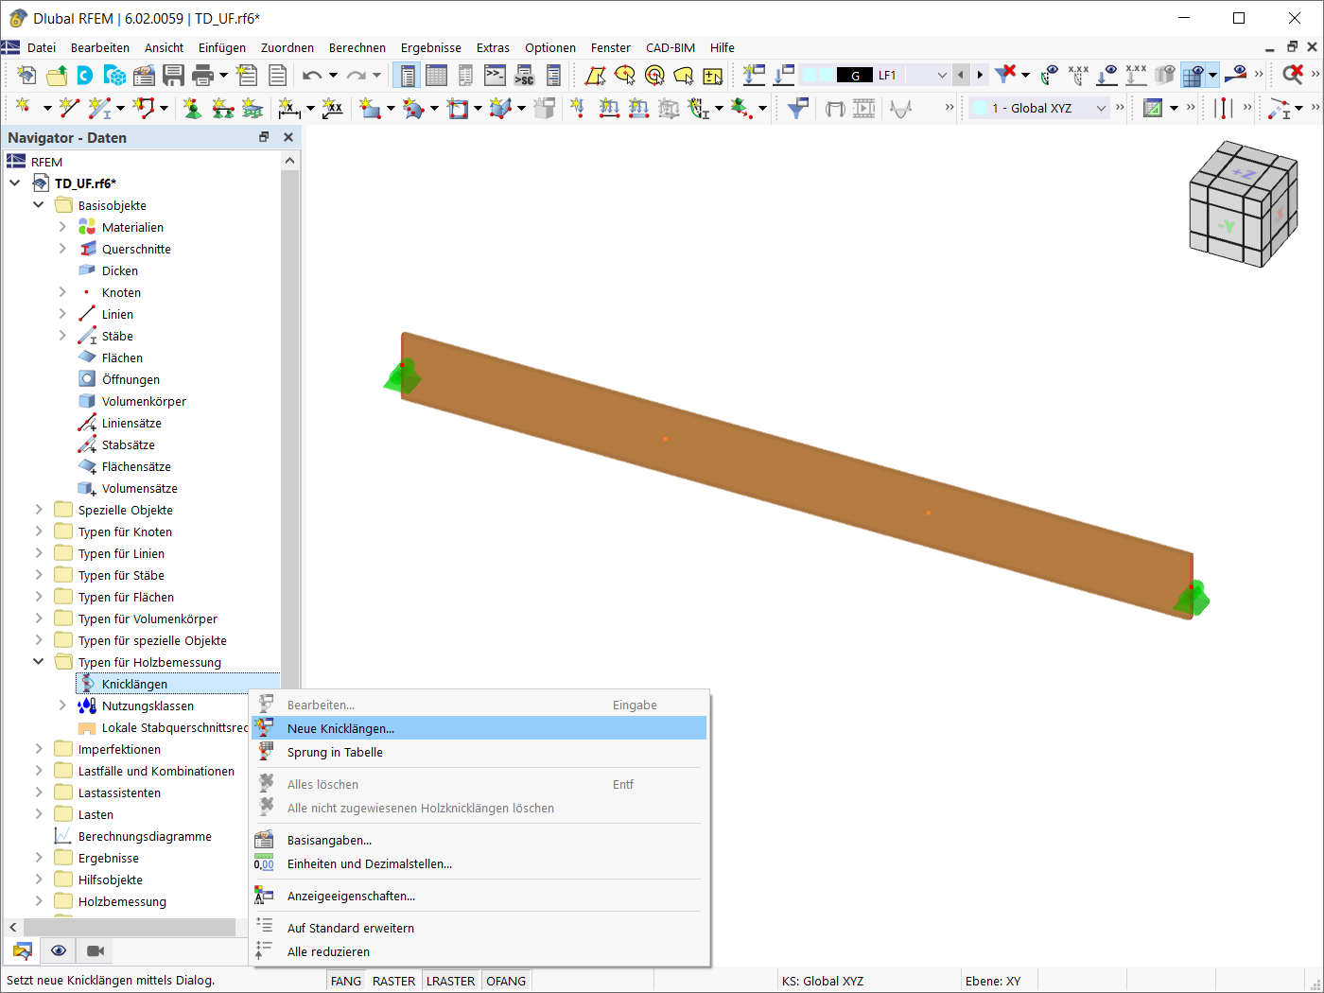
Task: Insert a new nodal load
Action: coord(577,108)
